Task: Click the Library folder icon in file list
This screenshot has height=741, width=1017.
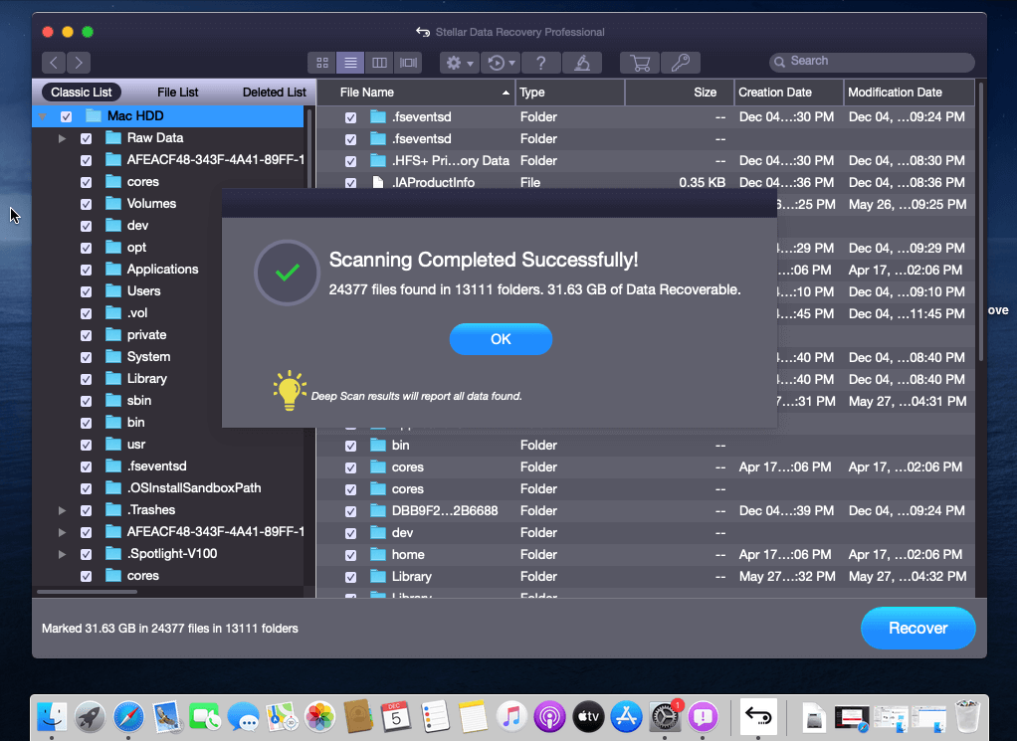Action: point(378,576)
